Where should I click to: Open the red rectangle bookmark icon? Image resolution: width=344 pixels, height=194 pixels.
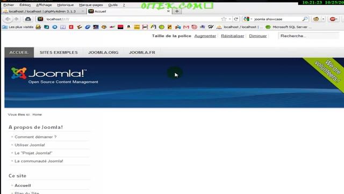[x=120, y=27]
